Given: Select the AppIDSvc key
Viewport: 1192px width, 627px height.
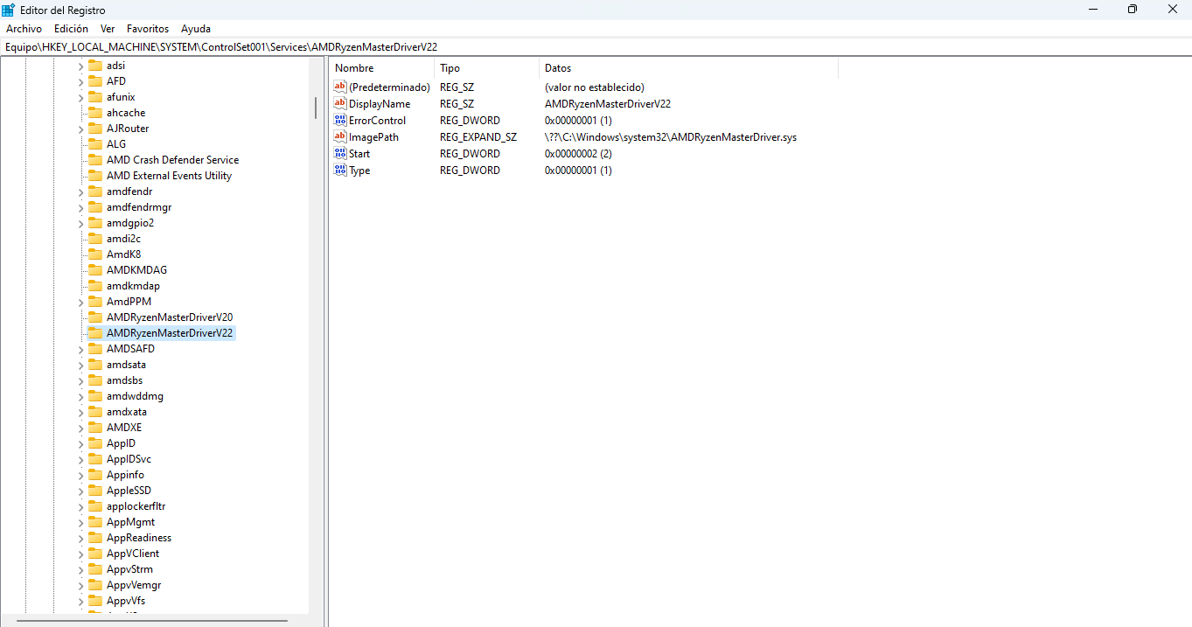Looking at the screenshot, I should 129,459.
